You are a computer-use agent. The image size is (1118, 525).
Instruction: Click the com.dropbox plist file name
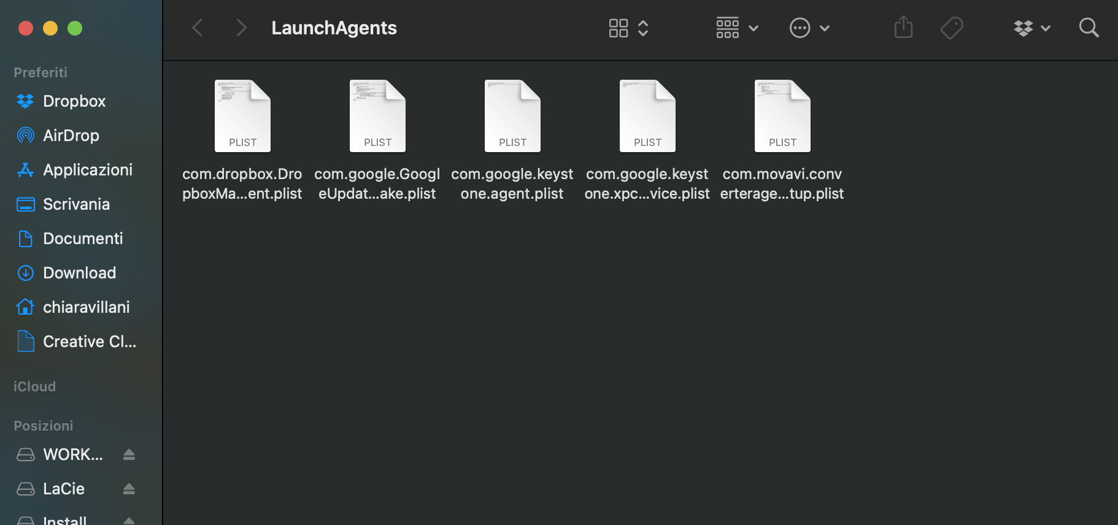[x=242, y=184]
